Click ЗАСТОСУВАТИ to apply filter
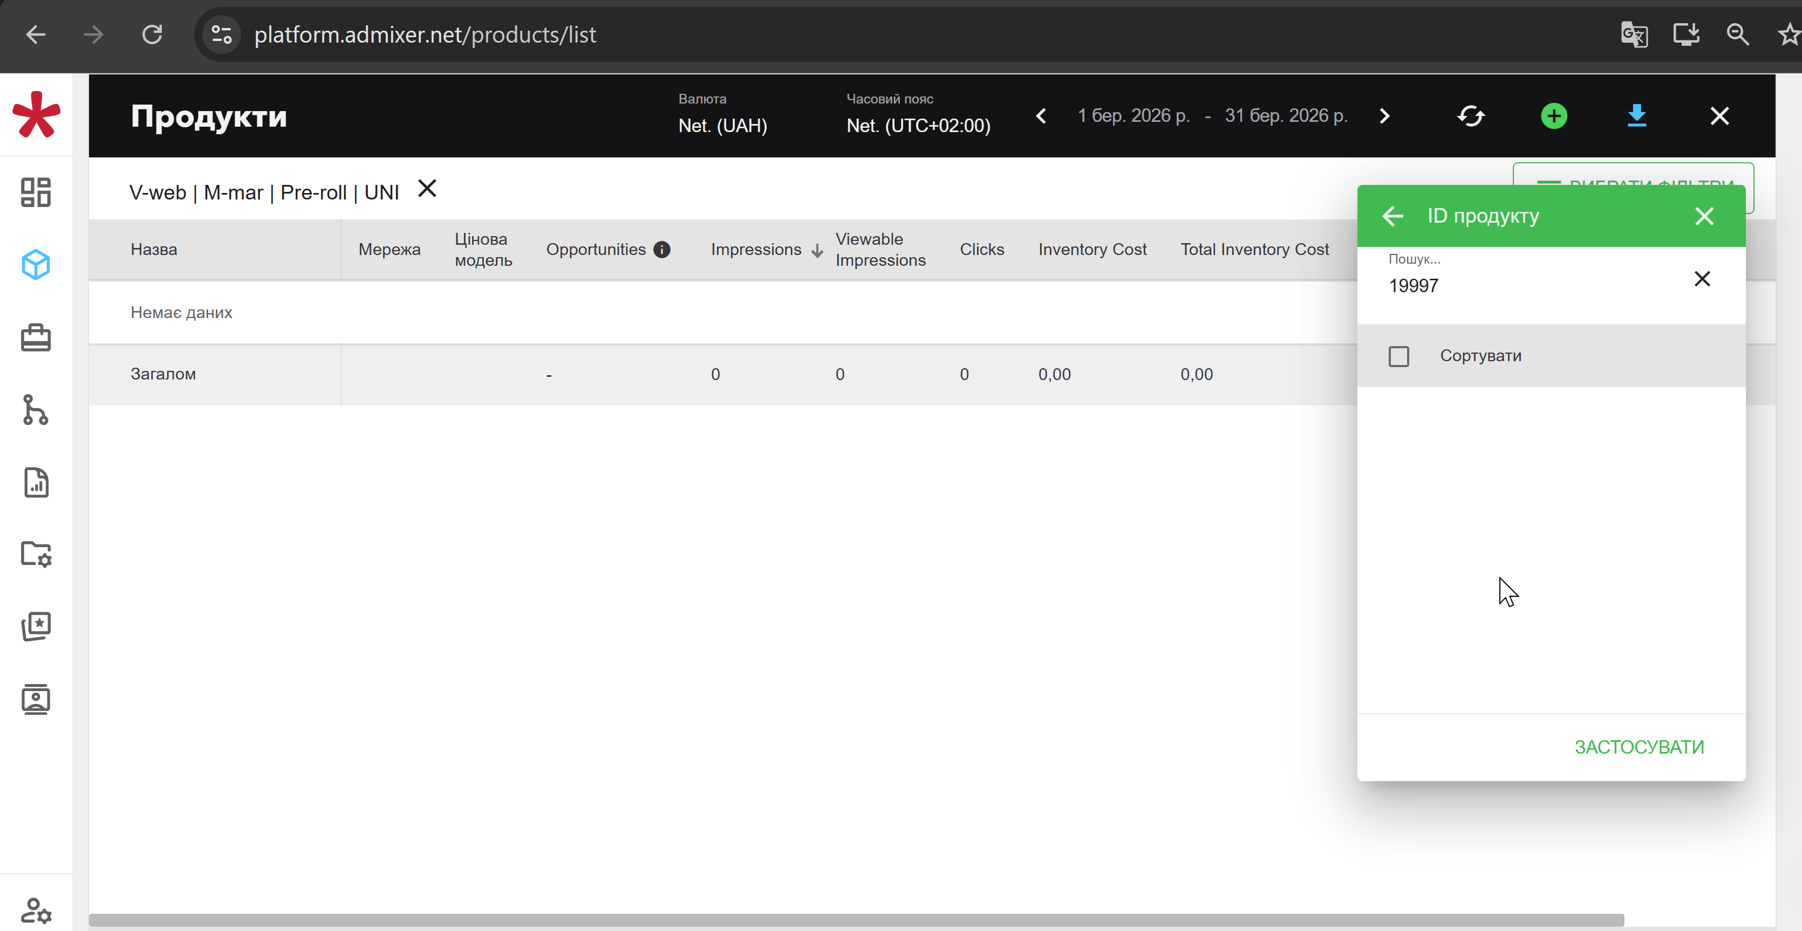Image resolution: width=1802 pixels, height=931 pixels. (1639, 747)
